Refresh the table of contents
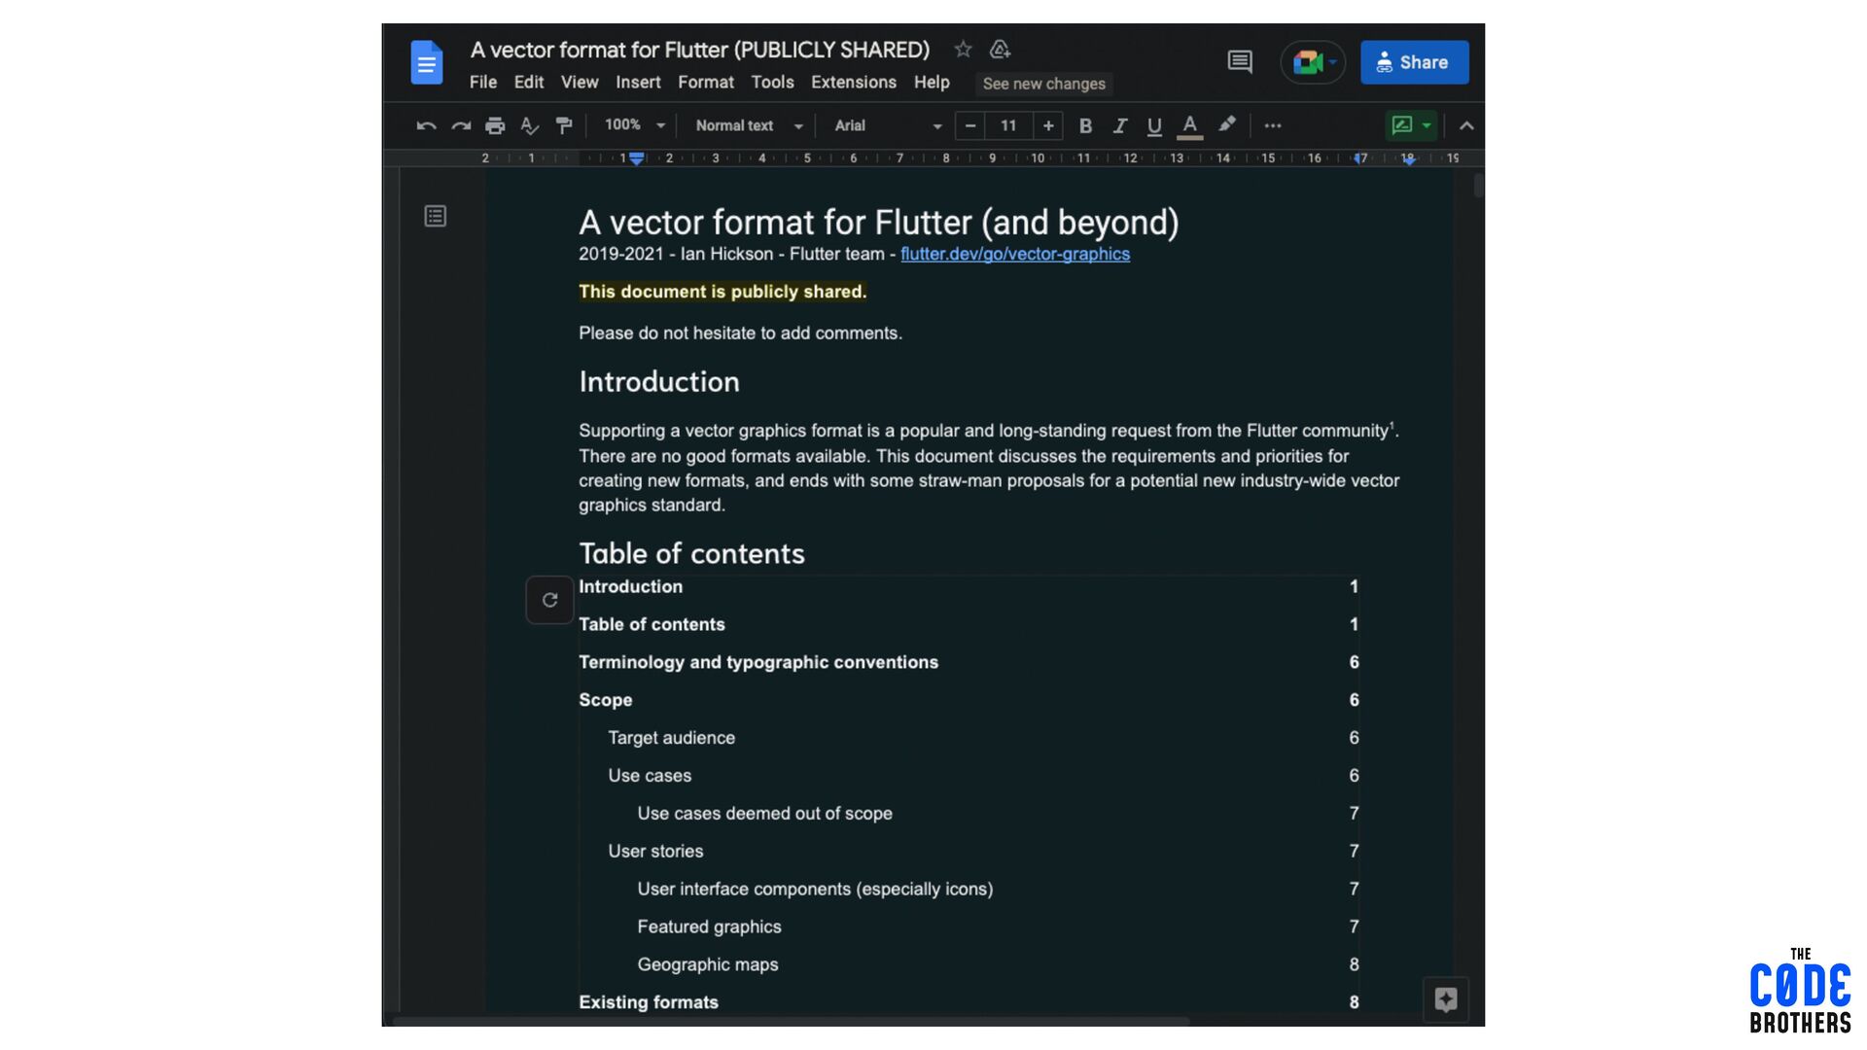 (x=549, y=600)
